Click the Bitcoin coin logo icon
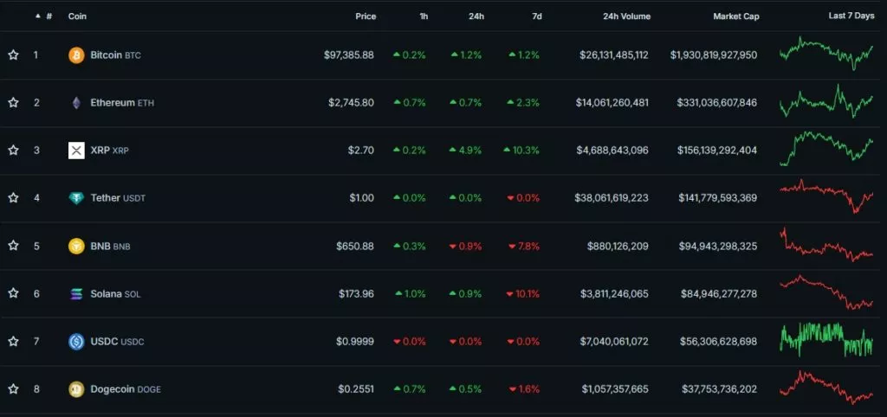Screen dimensions: 887x417 point(76,55)
